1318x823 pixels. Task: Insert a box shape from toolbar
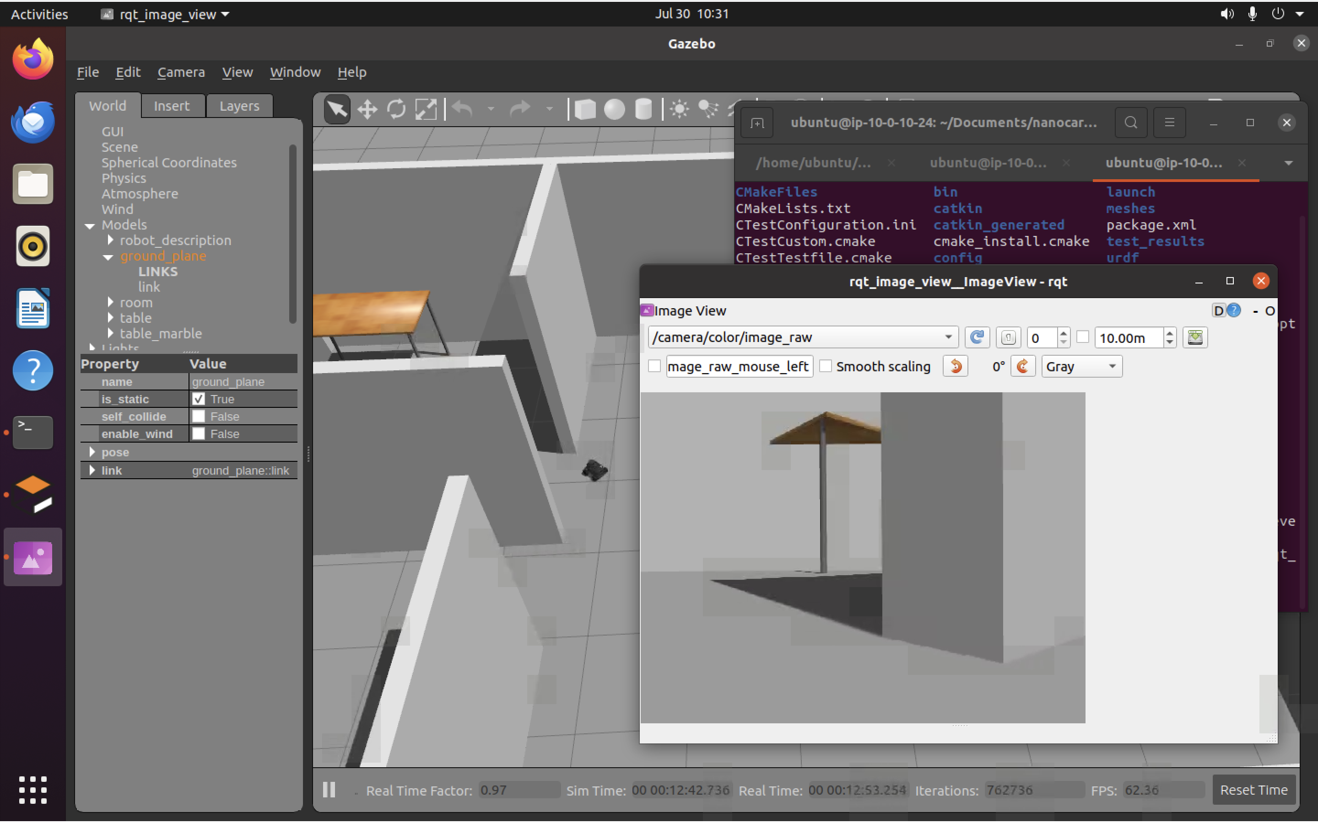[x=585, y=109]
